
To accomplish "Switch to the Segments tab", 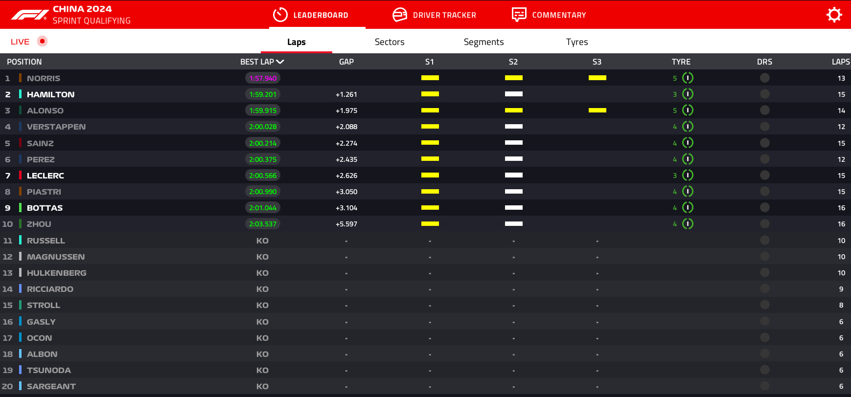I will click(x=483, y=42).
